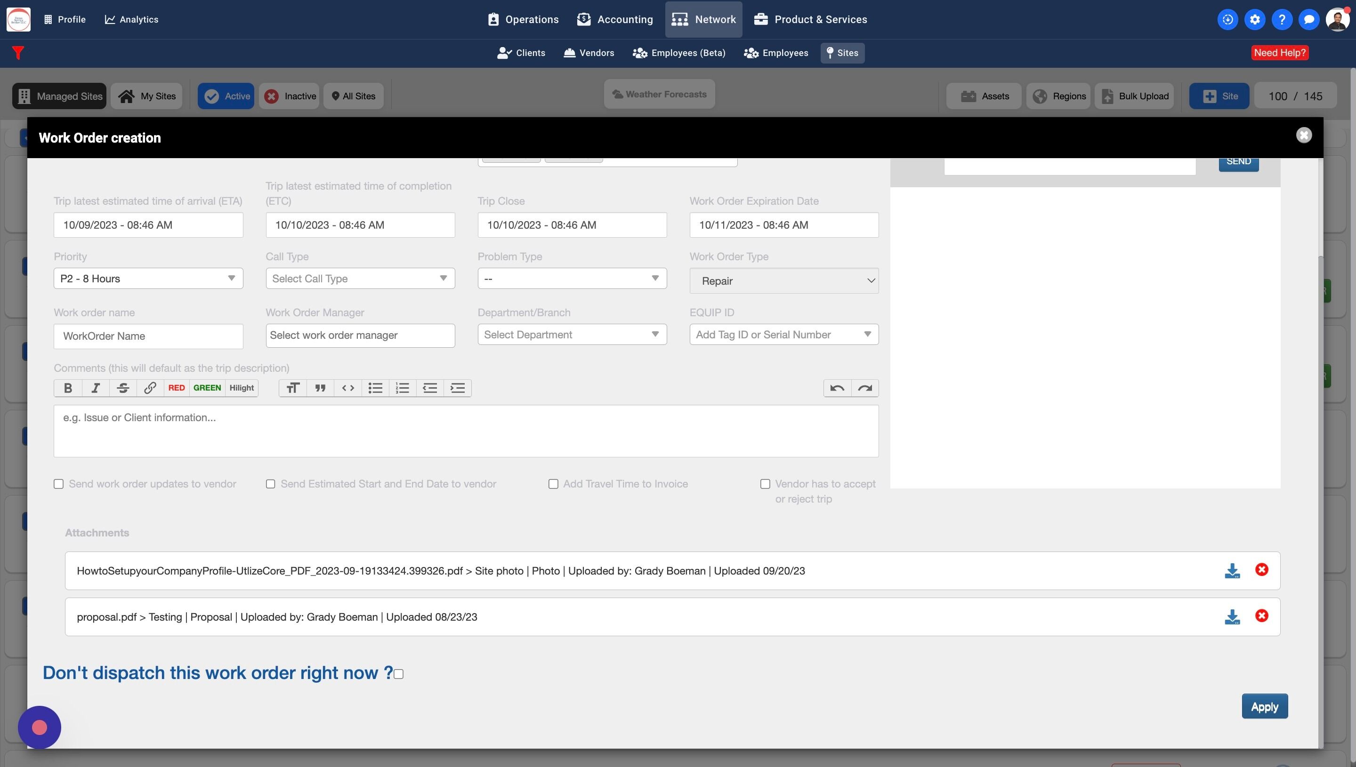This screenshot has height=767, width=1356.
Task: Download the proposal.pdf attachment
Action: (1232, 616)
